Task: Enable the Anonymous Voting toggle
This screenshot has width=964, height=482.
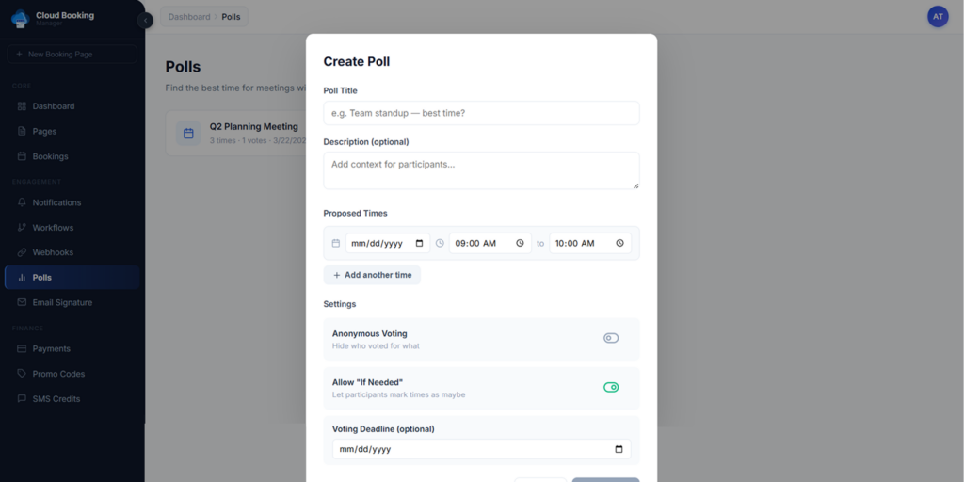Action: tap(611, 338)
